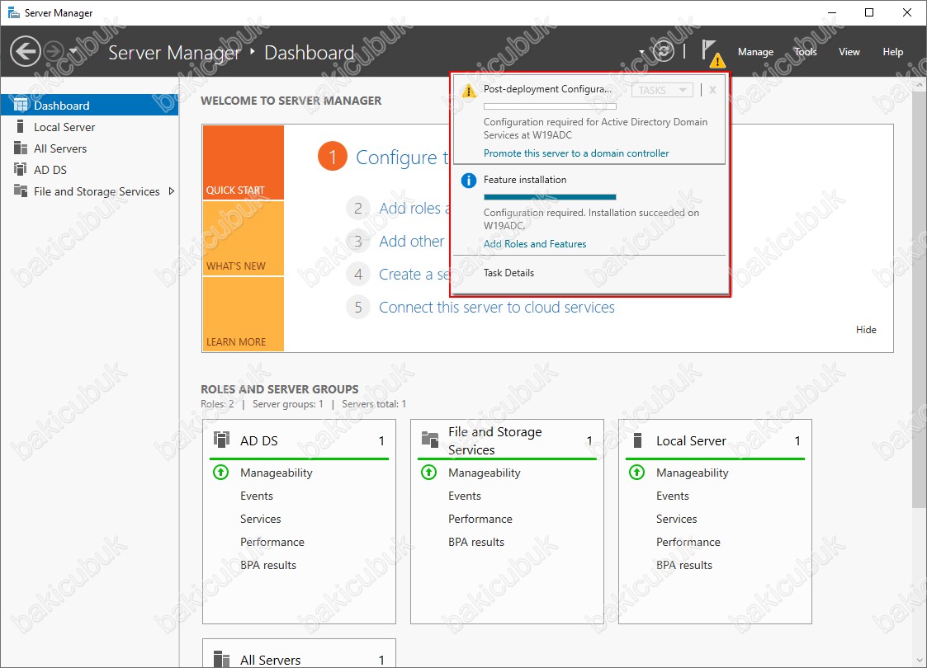Open navigation history dropdown arrow

(73, 52)
